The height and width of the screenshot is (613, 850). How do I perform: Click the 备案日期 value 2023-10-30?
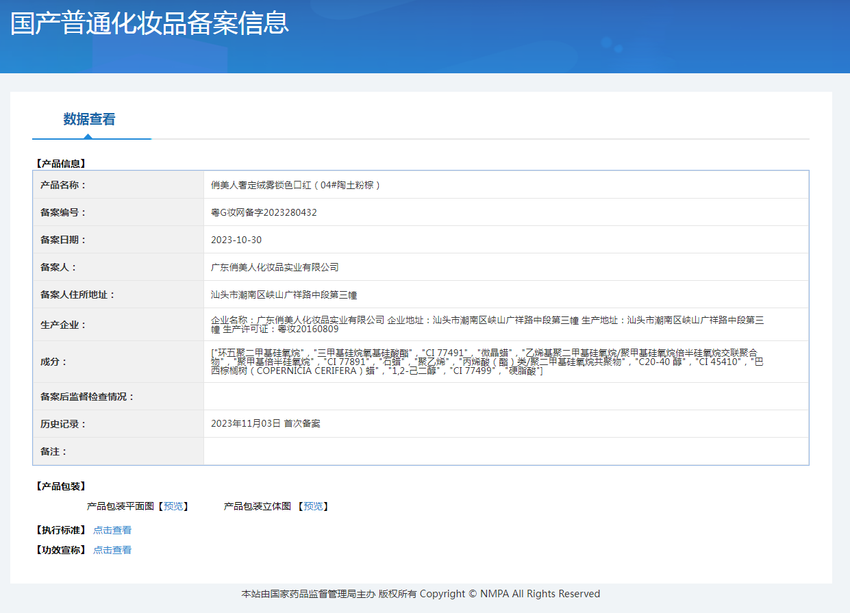[x=236, y=240]
